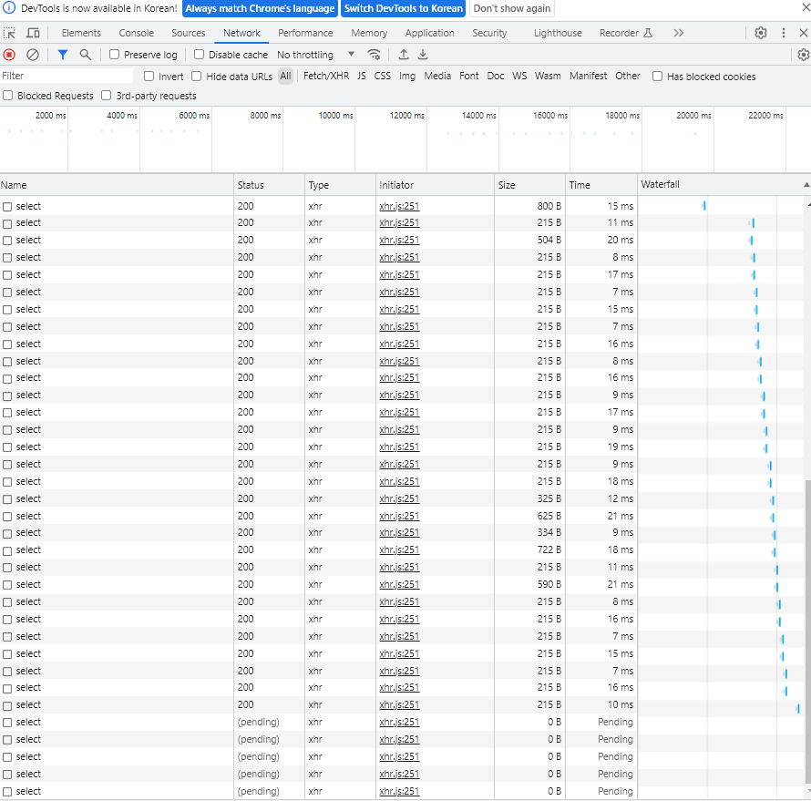Select the Network tab
The image size is (811, 801).
[241, 33]
